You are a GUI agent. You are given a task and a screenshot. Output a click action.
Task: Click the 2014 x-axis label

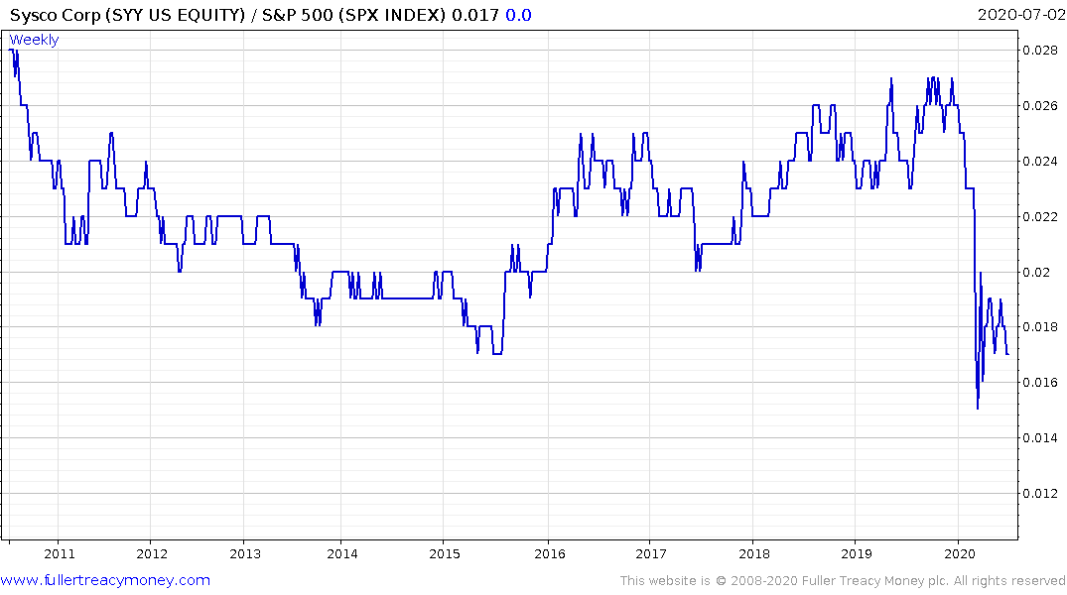[342, 553]
